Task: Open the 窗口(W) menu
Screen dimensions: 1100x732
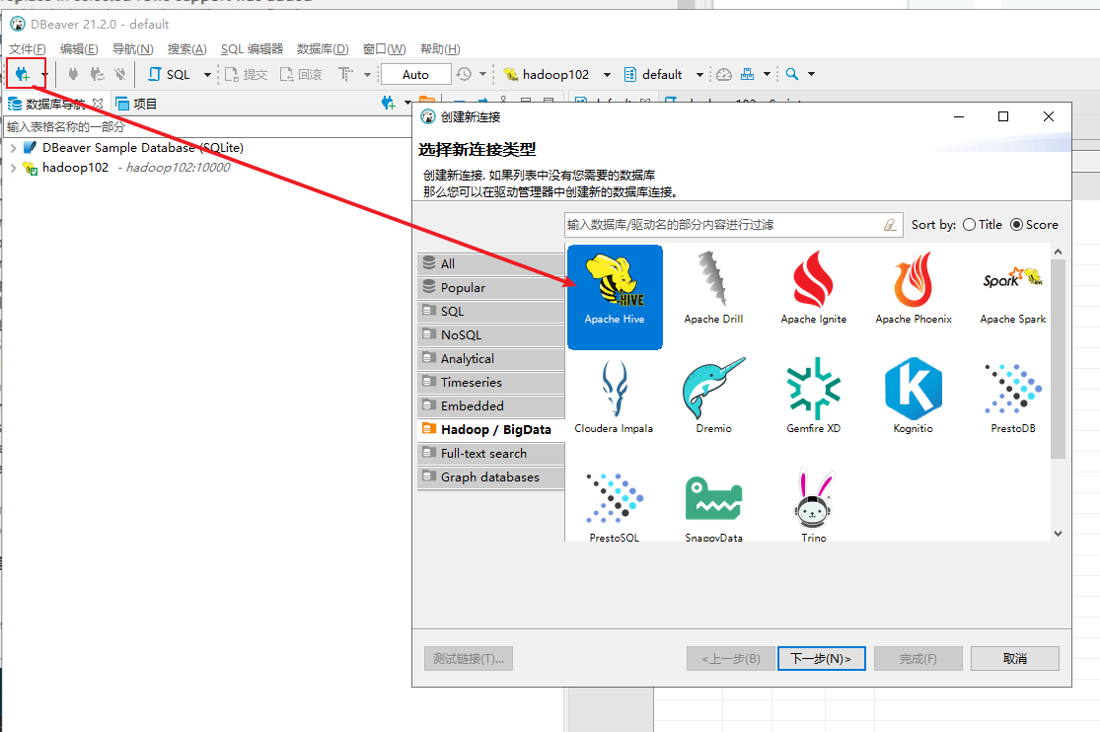Action: click(385, 49)
